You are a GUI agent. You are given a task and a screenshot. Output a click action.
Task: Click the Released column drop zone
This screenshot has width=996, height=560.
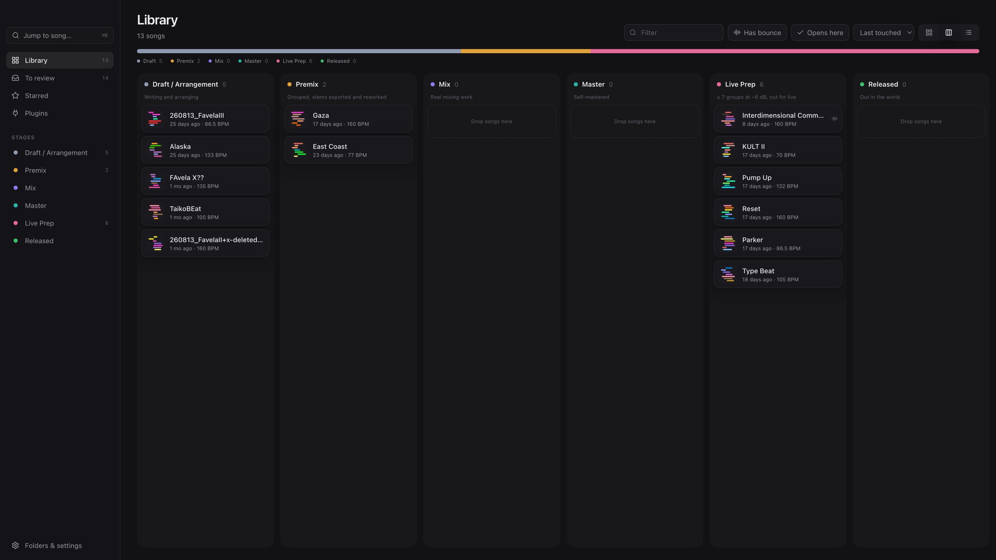(921, 121)
